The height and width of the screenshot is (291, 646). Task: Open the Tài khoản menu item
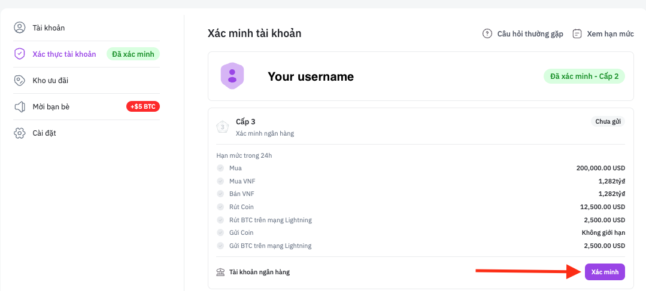tap(48, 27)
